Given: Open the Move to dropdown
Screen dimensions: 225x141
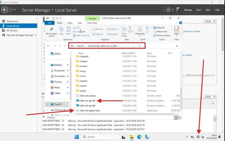Looking at the screenshot, I should [98, 29].
